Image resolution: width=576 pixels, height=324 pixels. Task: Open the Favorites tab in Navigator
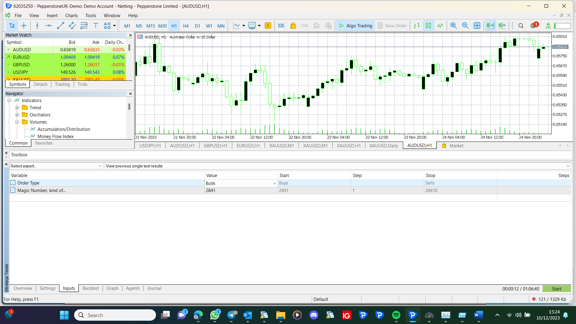click(44, 143)
